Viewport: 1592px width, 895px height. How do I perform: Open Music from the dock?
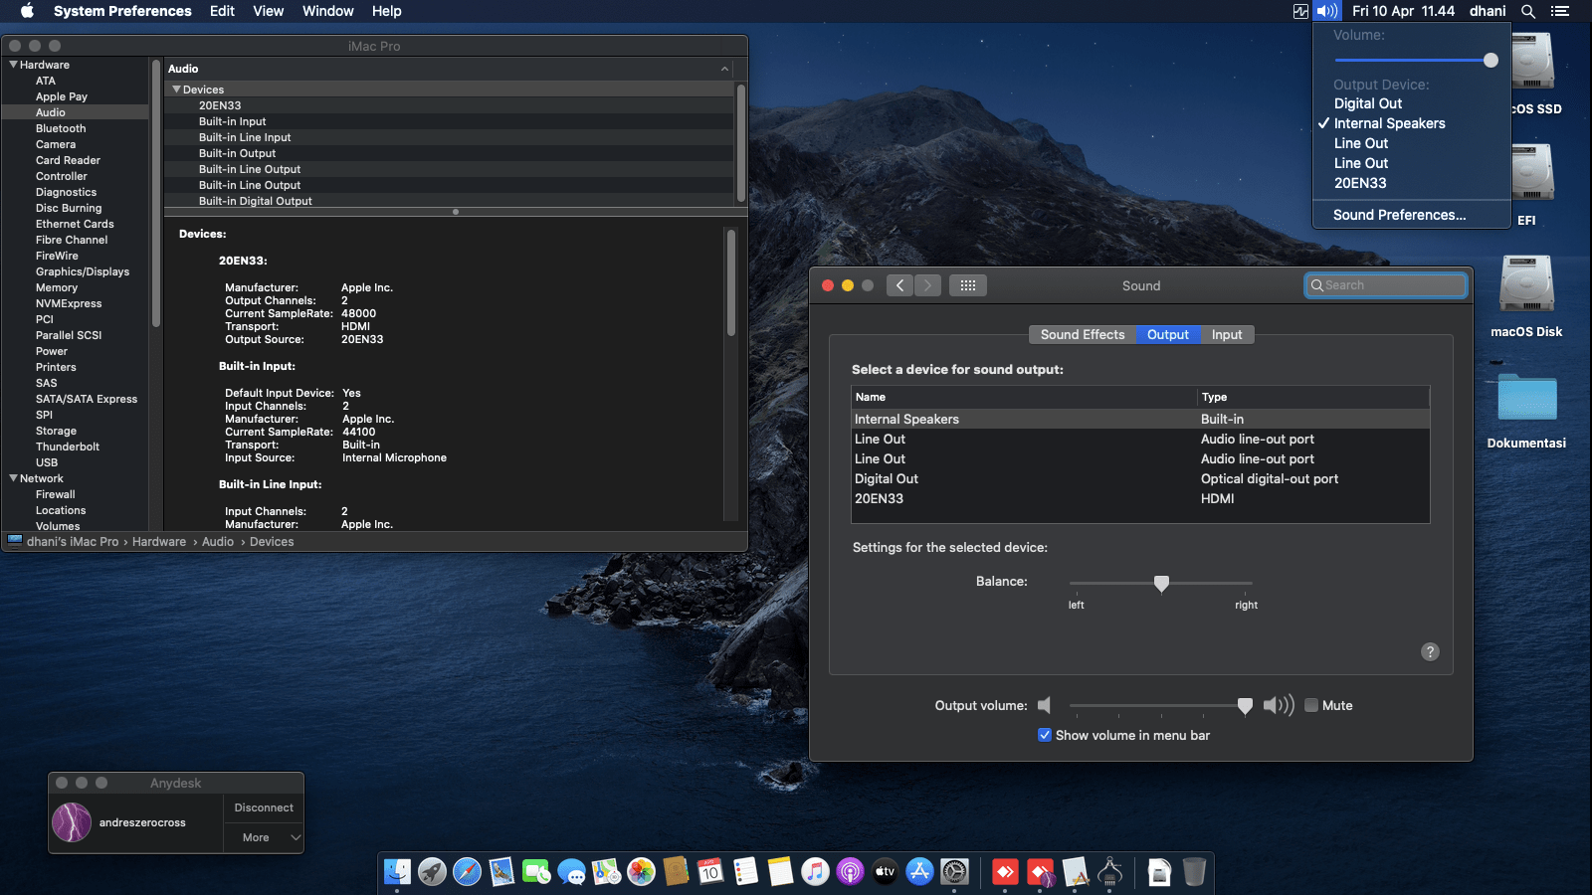[815, 872]
